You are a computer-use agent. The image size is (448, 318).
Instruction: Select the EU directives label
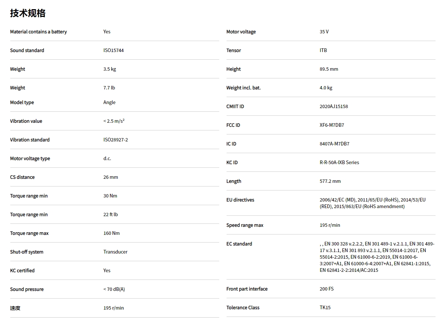240,200
